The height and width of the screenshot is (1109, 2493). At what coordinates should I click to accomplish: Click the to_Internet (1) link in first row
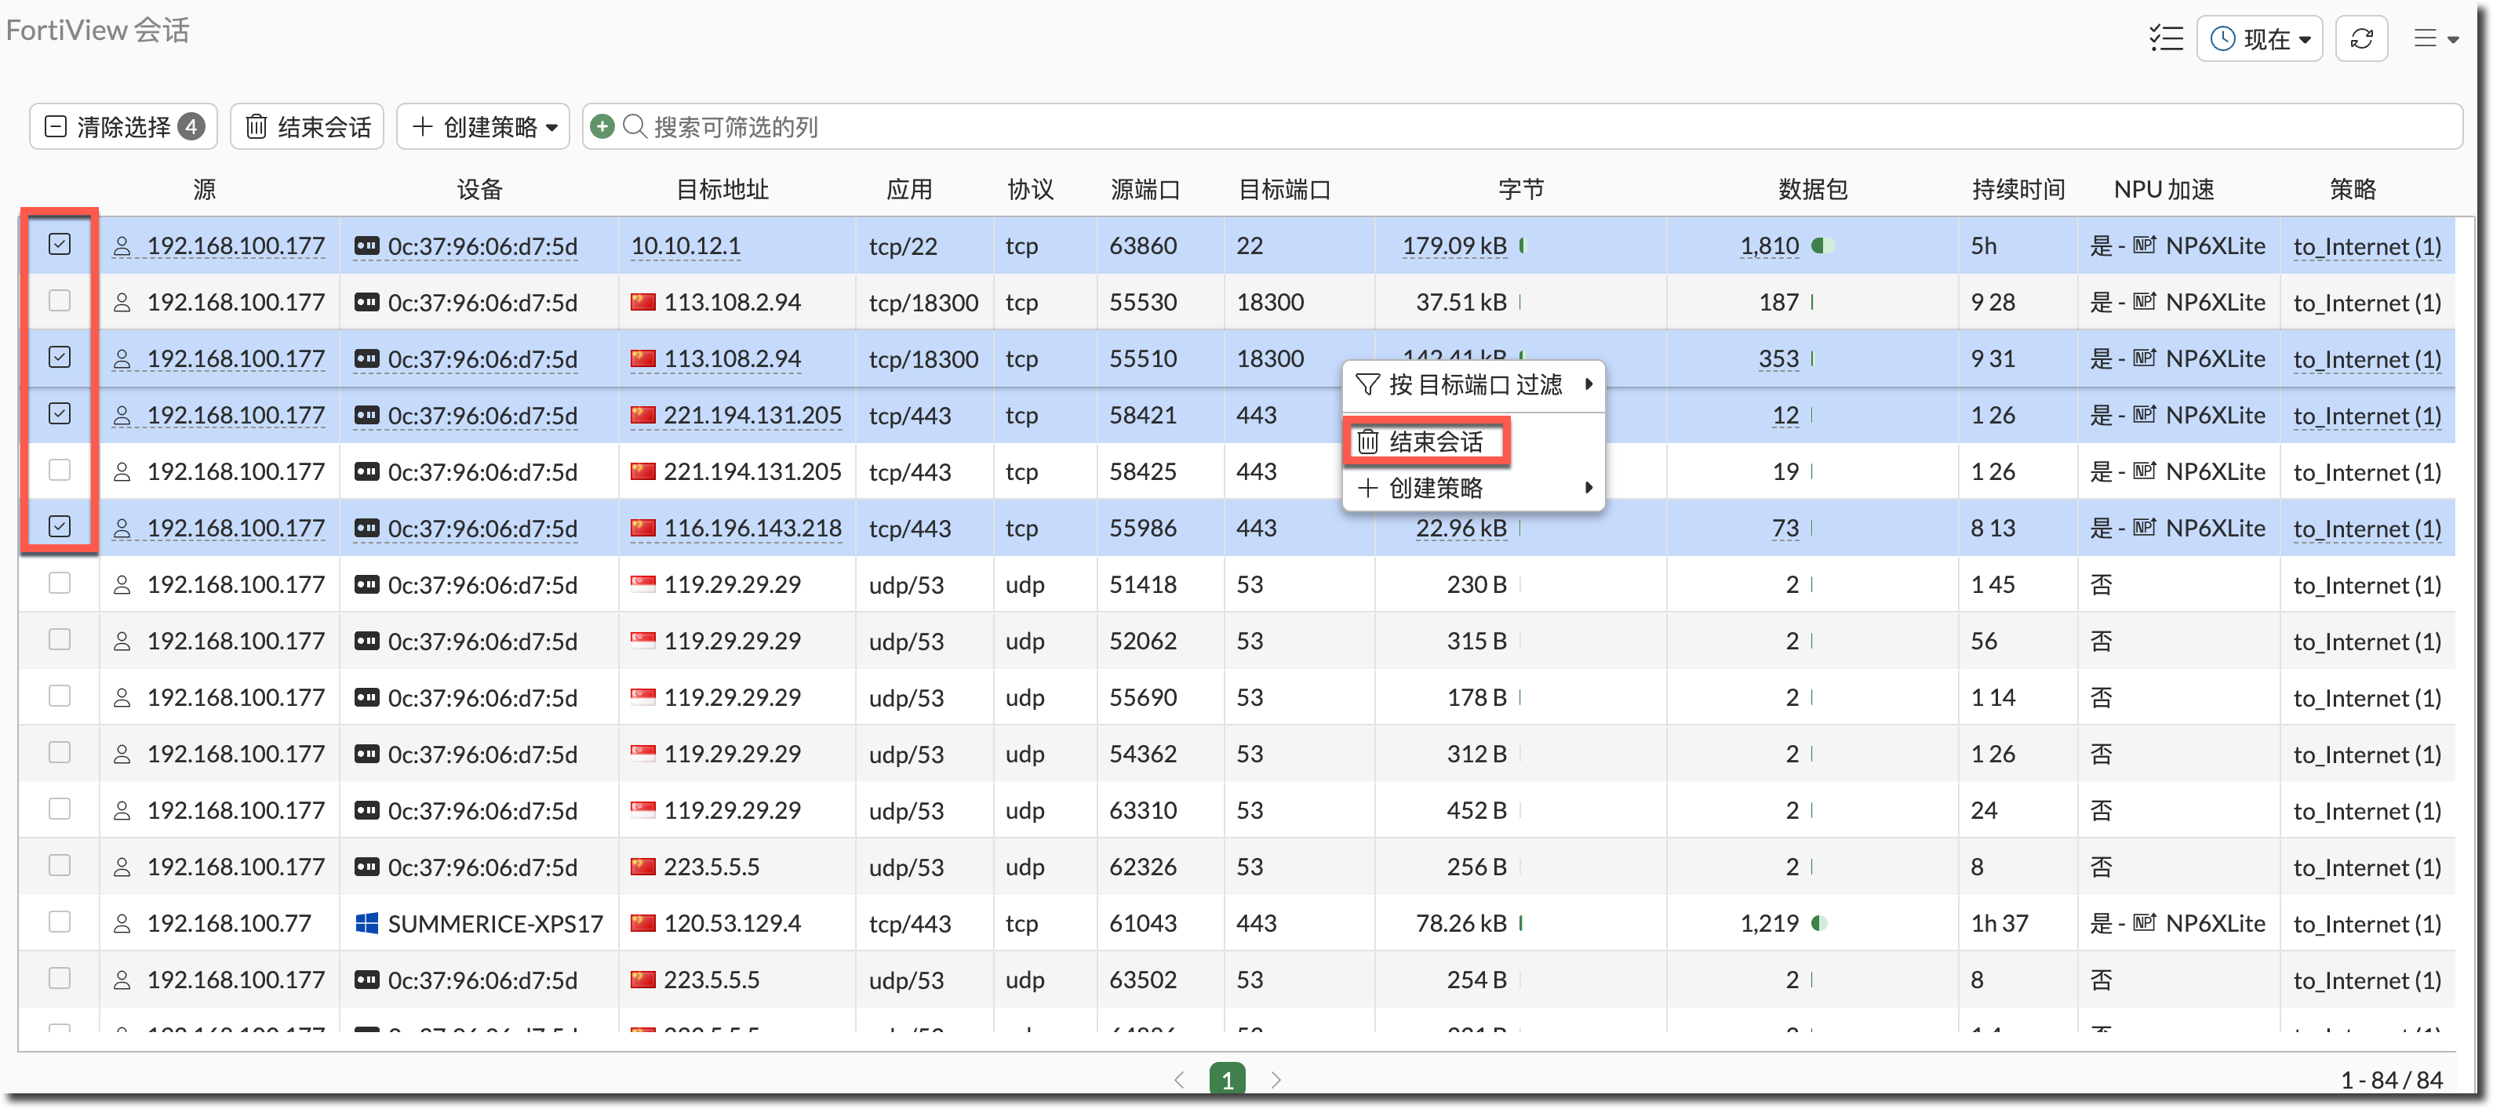(2366, 247)
